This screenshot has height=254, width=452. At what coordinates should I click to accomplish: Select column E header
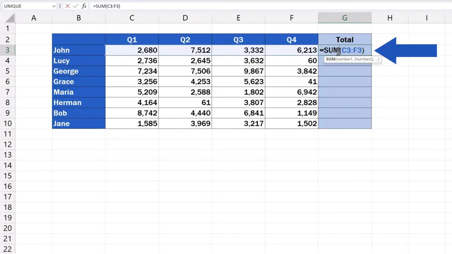pyautogui.click(x=238, y=18)
